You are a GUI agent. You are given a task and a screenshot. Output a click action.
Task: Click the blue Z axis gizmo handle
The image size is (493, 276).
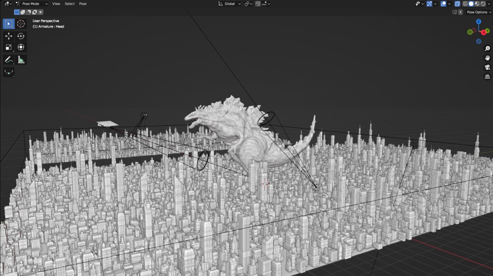pos(479,22)
